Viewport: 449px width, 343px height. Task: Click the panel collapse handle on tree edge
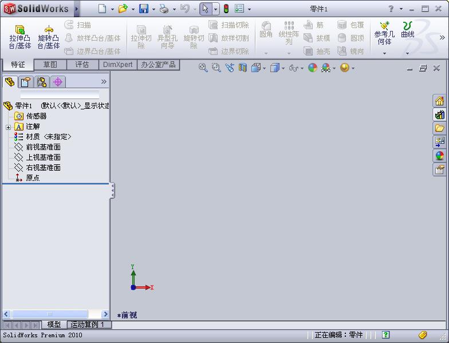click(112, 190)
